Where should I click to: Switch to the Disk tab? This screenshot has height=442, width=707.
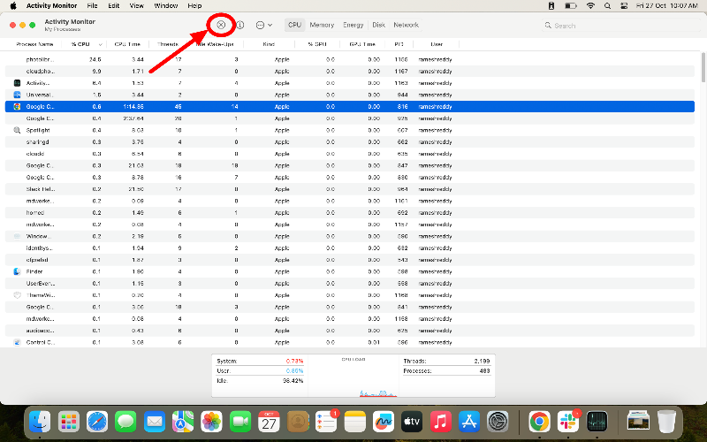tap(379, 26)
